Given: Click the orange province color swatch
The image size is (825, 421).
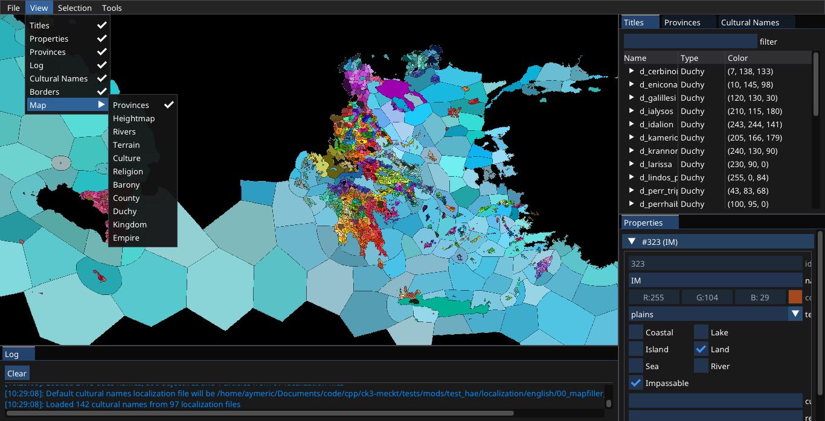Looking at the screenshot, I should click(795, 297).
